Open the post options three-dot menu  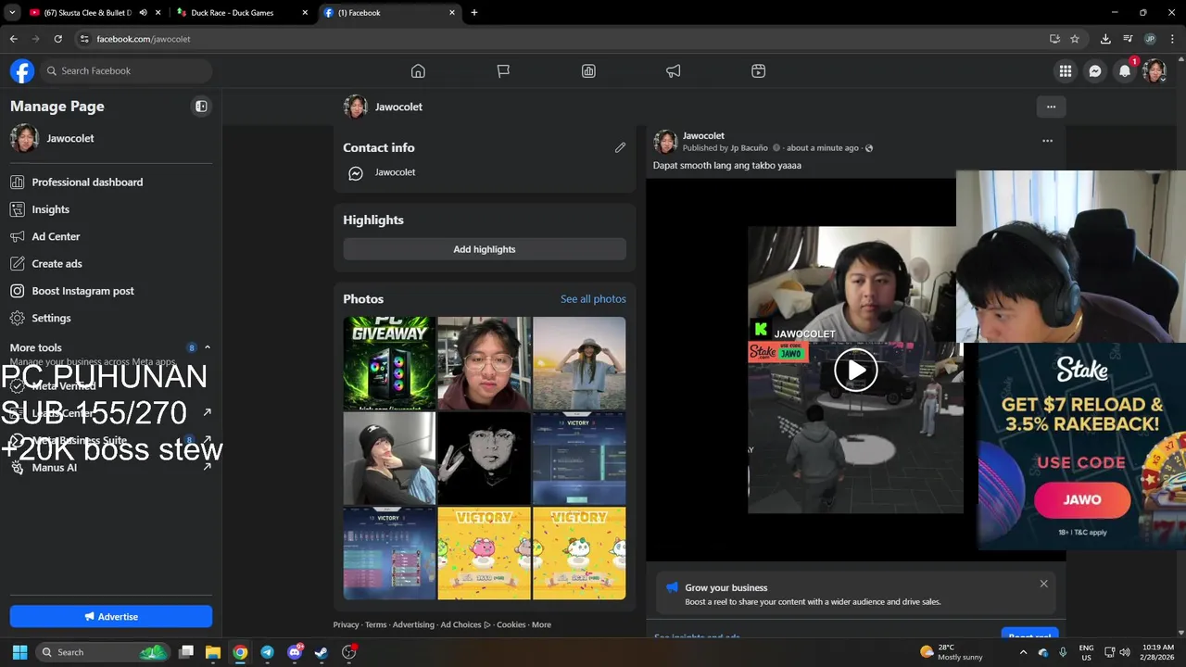tap(1047, 141)
